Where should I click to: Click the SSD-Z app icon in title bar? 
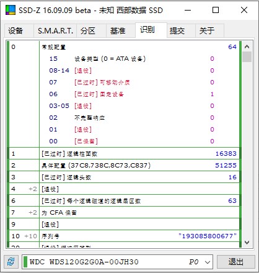tap(11, 10)
